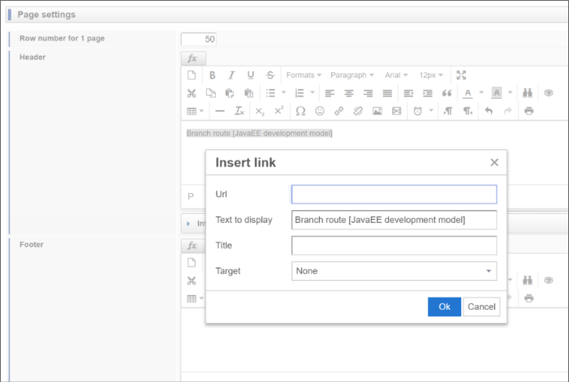Toggle italic formatting in Header toolbar
The height and width of the screenshot is (382, 569).
point(231,75)
